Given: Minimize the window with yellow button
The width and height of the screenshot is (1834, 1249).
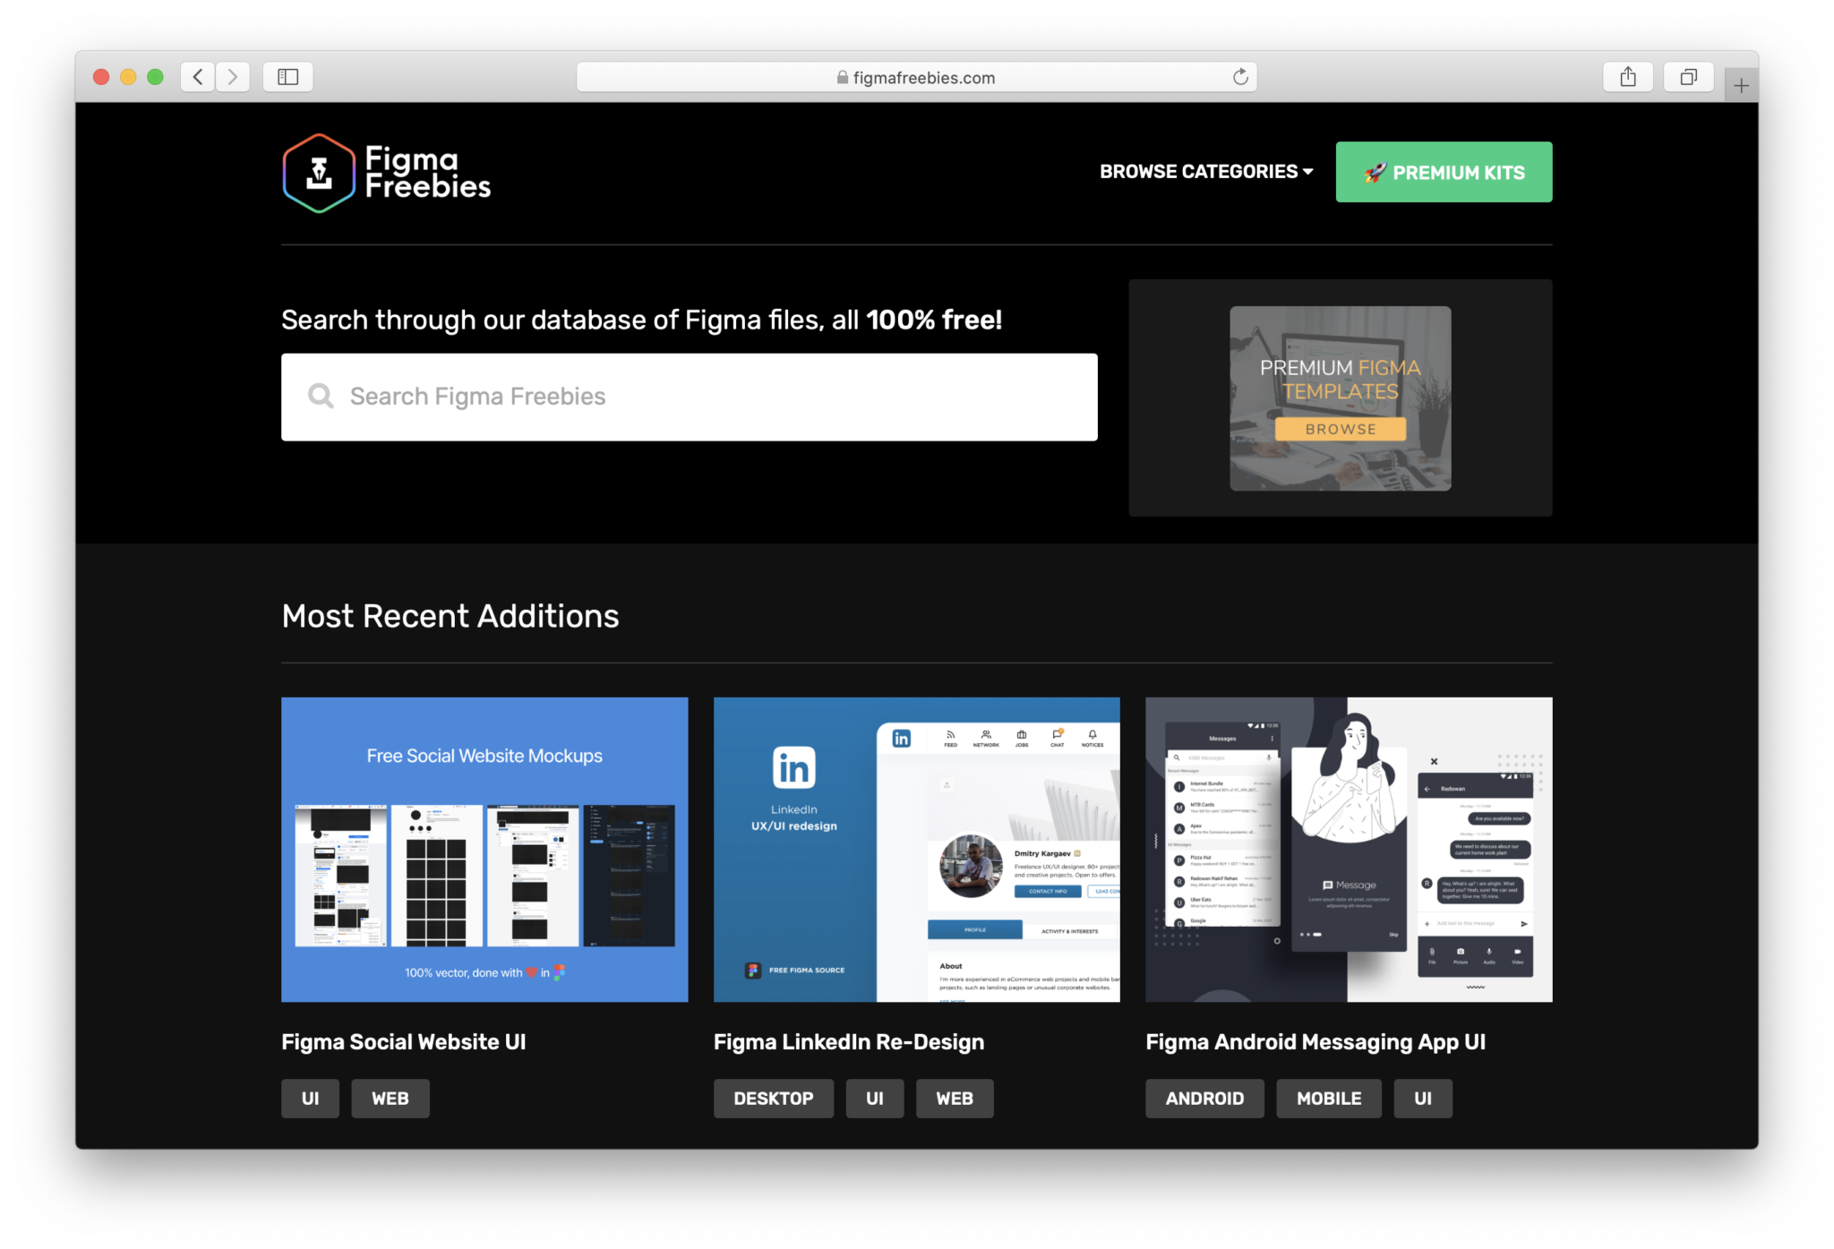Looking at the screenshot, I should (x=128, y=77).
